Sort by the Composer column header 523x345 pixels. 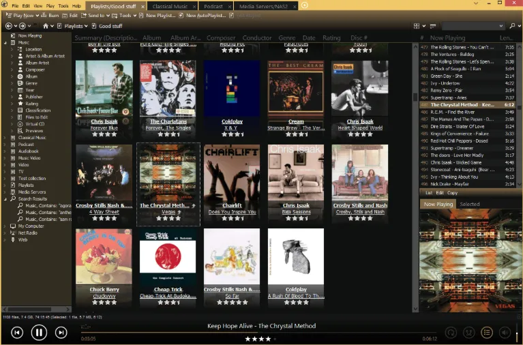point(221,38)
